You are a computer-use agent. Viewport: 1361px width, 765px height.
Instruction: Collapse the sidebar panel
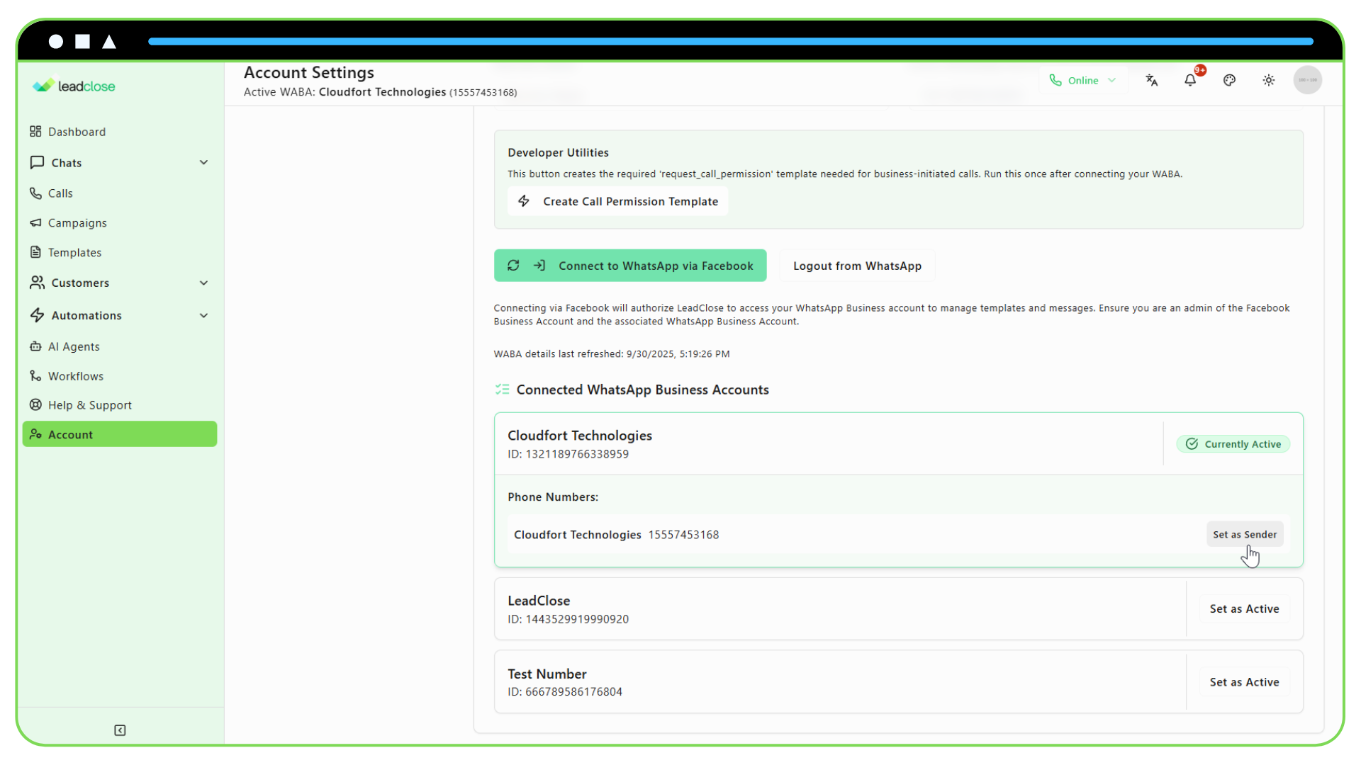click(x=120, y=730)
